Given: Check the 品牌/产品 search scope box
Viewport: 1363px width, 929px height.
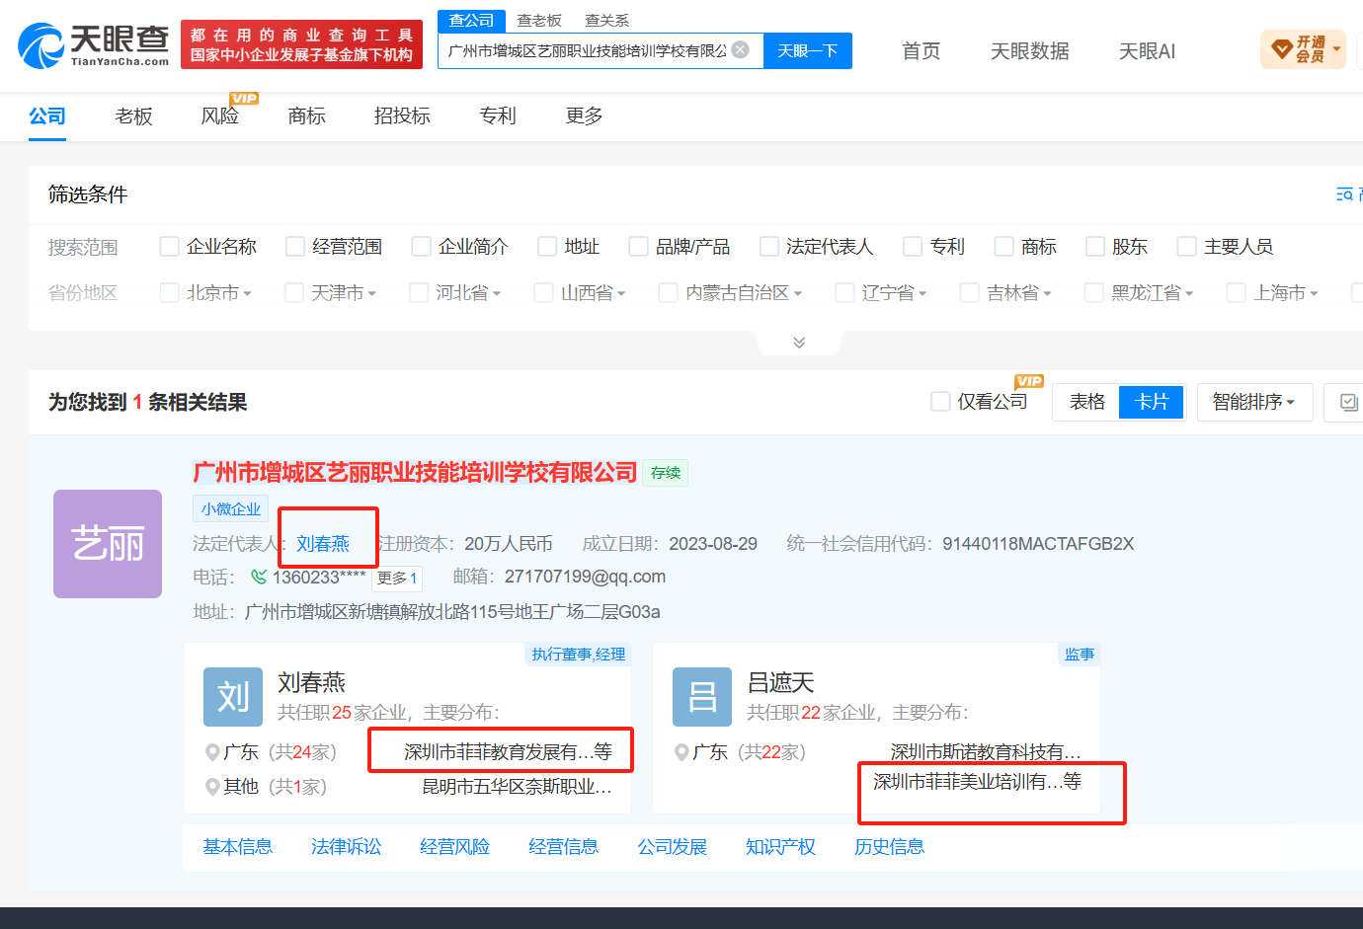Looking at the screenshot, I should point(638,246).
